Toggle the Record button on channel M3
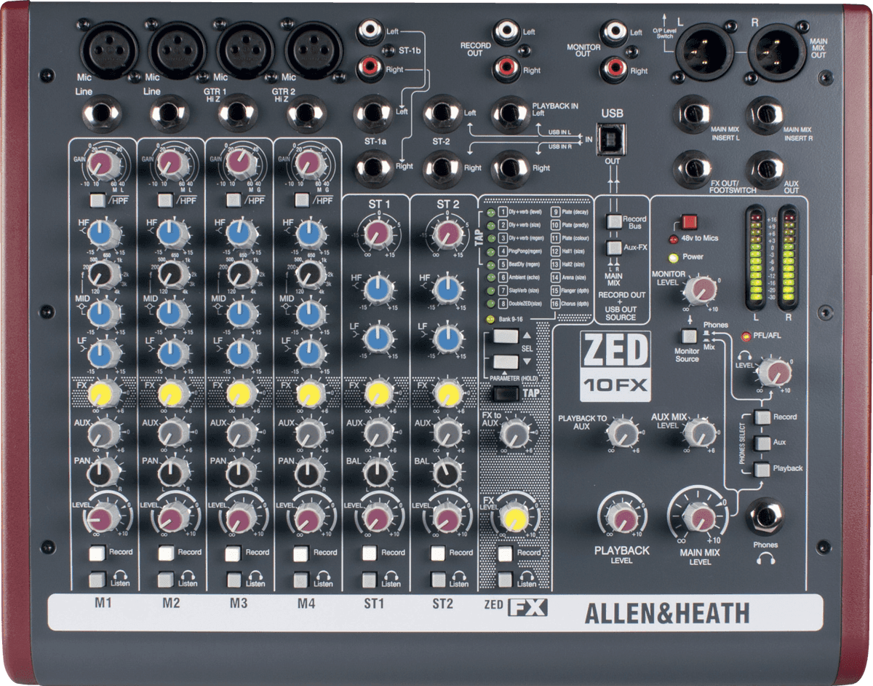The width and height of the screenshot is (873, 686). click(233, 553)
